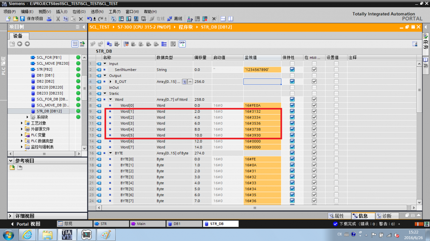Select SCL_FOR [FB1] in project tree
Screen dimensions: 430x241
pos(49,57)
